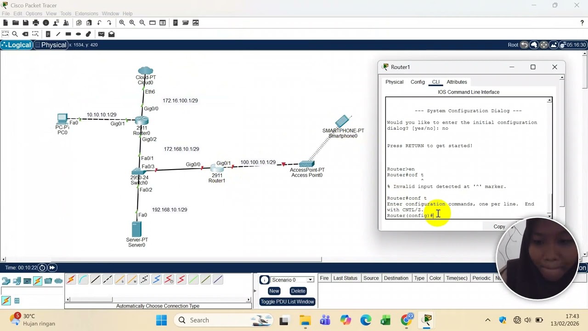Pick the automatic connection lightning icon
Screen dimensions: 588x331
point(71,280)
